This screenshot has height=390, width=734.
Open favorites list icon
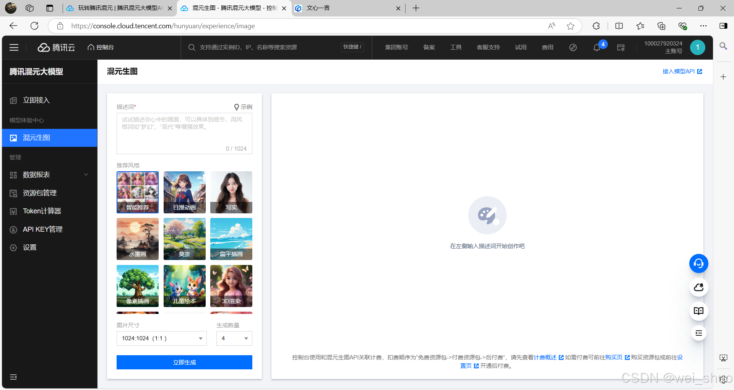point(640,26)
